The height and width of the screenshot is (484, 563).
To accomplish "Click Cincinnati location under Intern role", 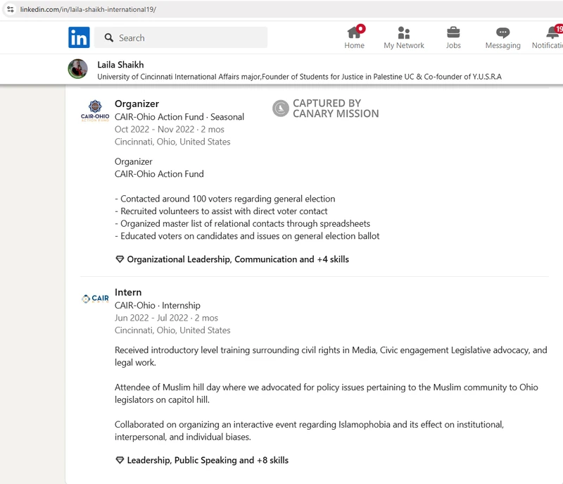I will click(172, 330).
